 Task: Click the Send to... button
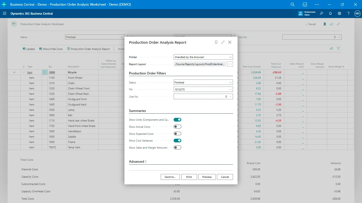click(170, 177)
